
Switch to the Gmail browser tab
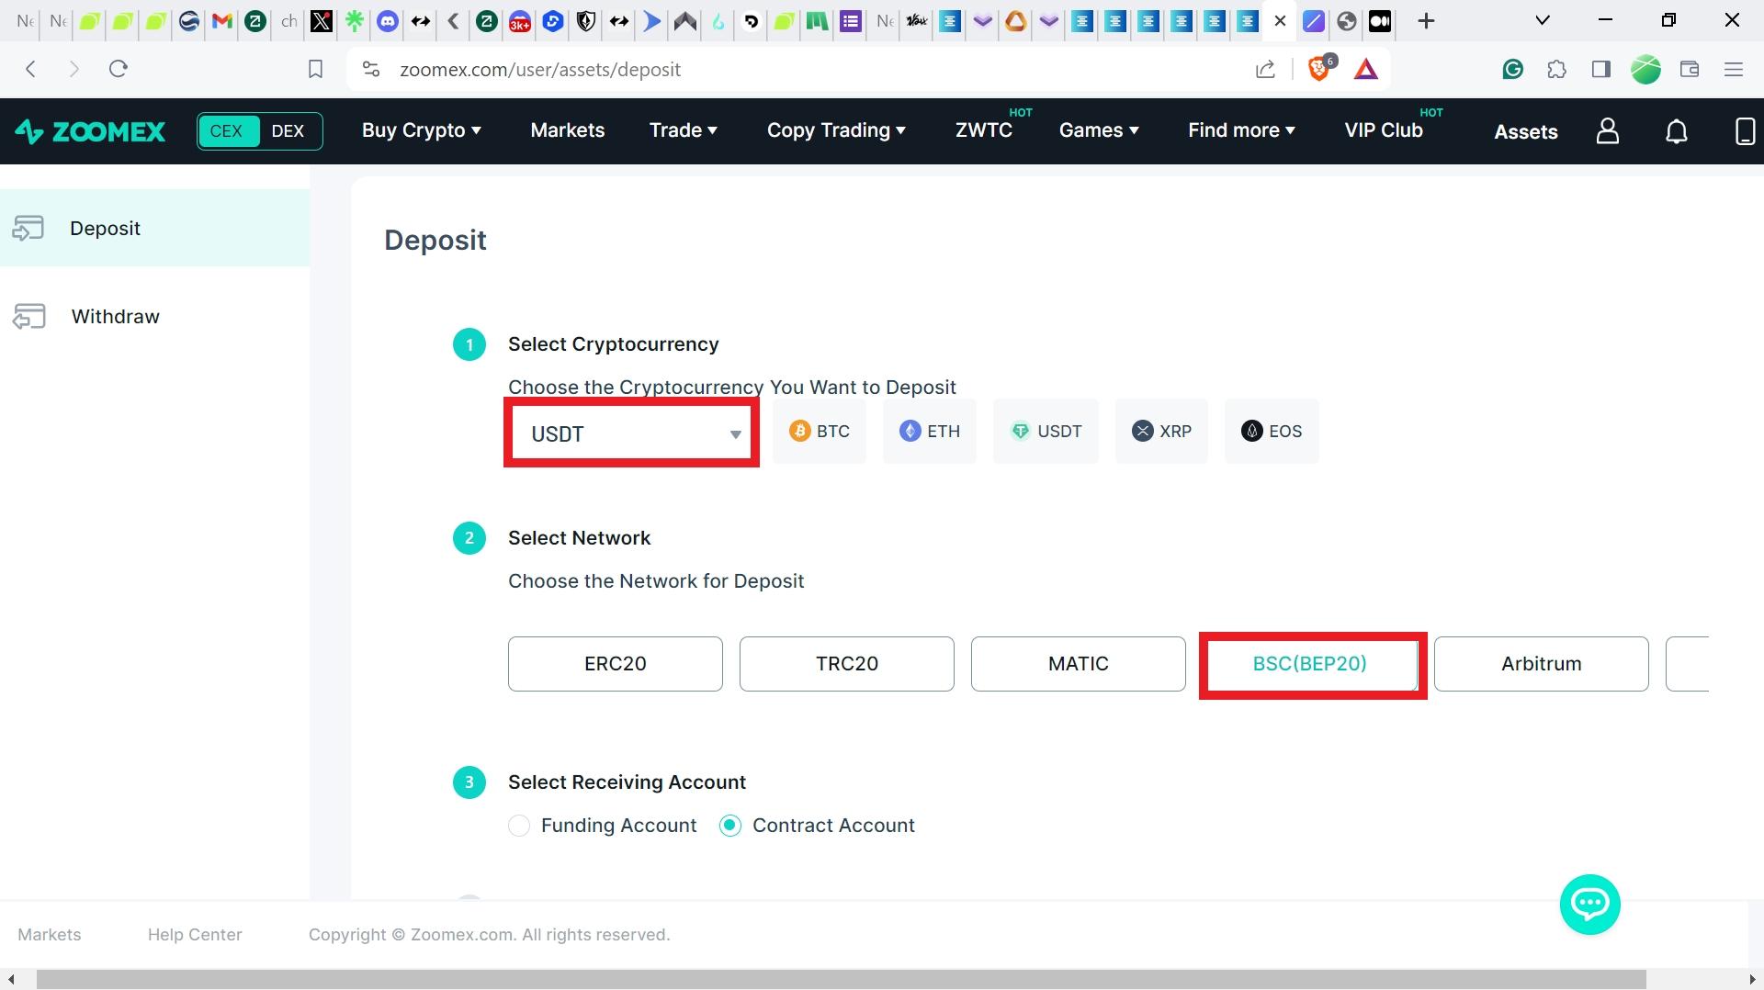[x=221, y=20]
